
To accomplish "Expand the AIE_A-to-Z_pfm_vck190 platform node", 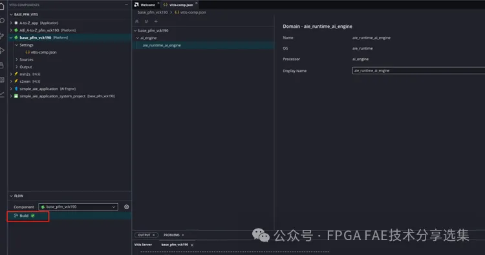I will 11,30.
